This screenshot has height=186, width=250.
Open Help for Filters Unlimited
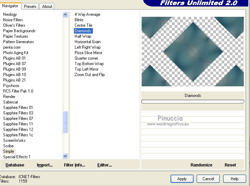pyautogui.click(x=235, y=179)
